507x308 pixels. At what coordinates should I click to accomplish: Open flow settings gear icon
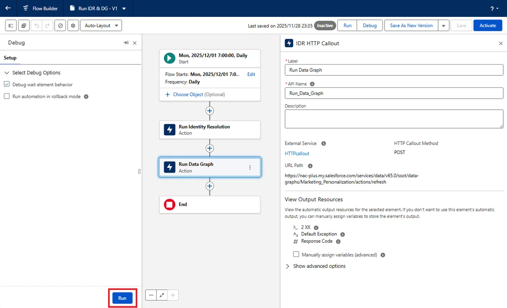(73, 26)
